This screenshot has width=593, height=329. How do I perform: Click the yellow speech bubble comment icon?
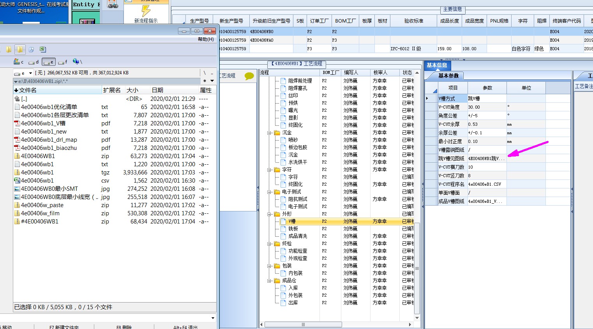click(x=249, y=76)
